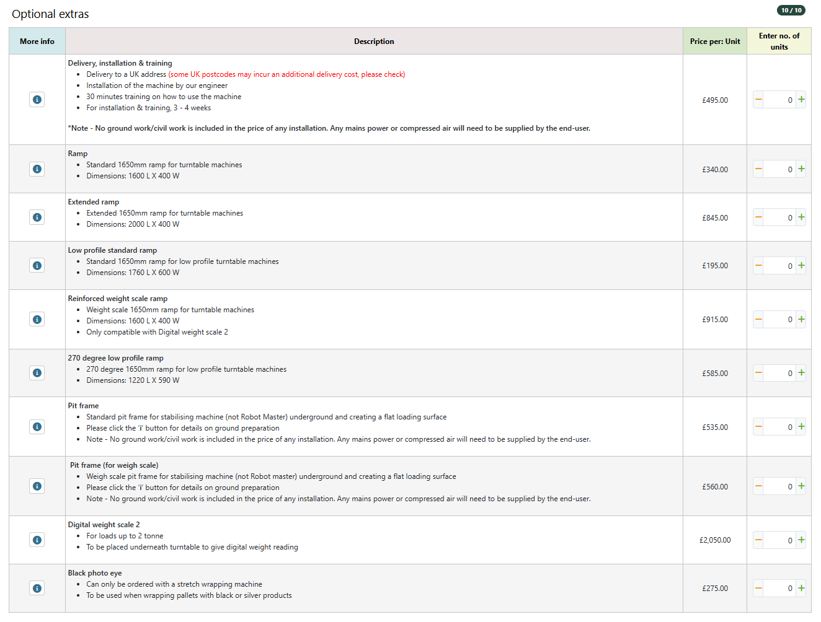Add a 270 degree low profile ramp unit

pos(801,373)
